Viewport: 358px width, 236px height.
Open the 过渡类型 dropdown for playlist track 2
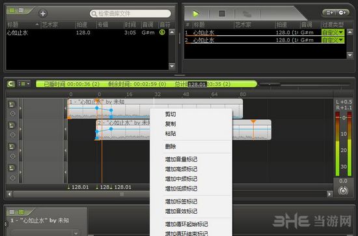[333, 40]
